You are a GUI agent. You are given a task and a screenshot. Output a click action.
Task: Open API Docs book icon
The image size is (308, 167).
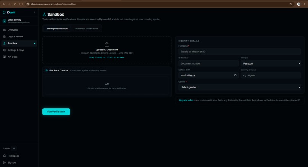[5, 57]
